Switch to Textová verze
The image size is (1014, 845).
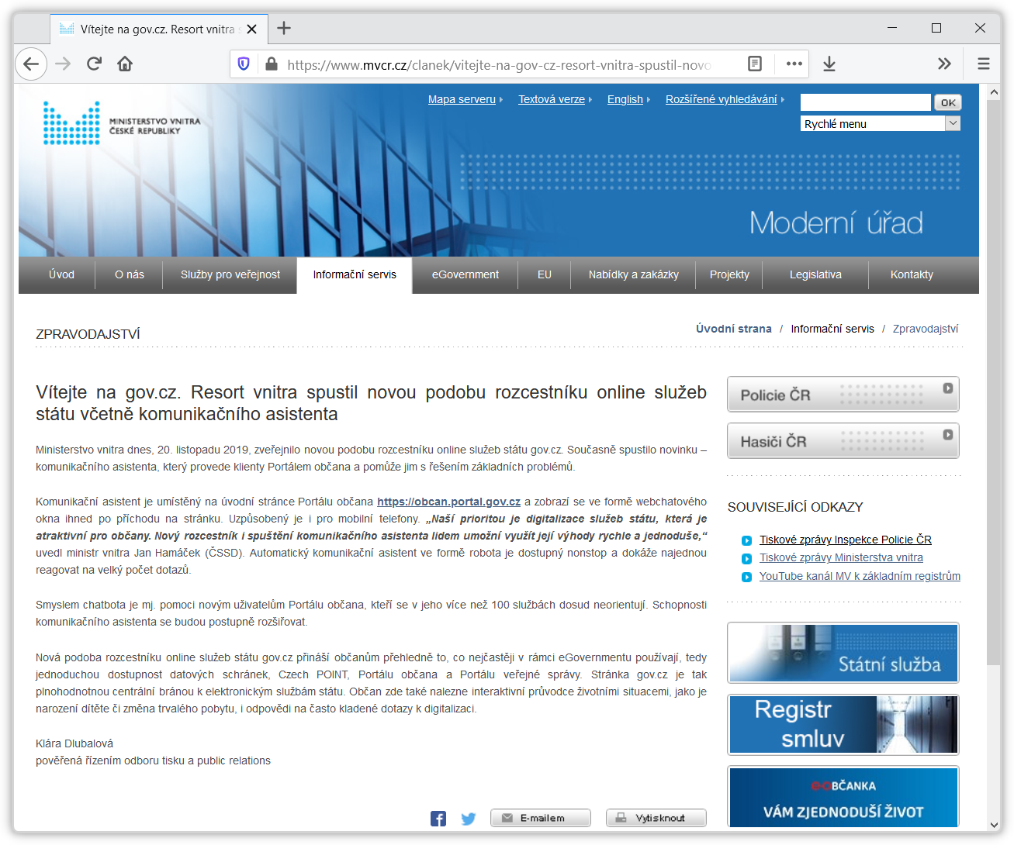click(x=552, y=99)
